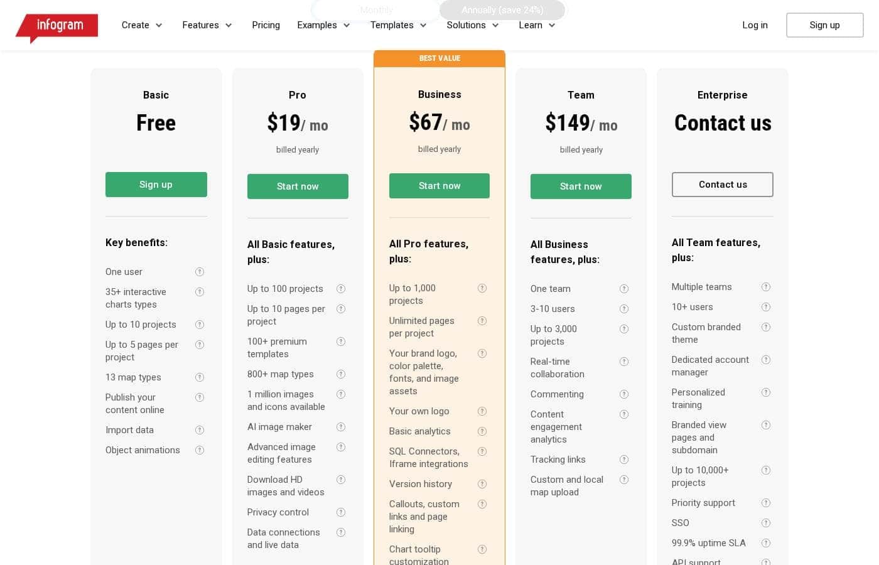879x565 pixels.
Task: Open help icon for 'Up to 1,000 projects'
Action: 482,288
